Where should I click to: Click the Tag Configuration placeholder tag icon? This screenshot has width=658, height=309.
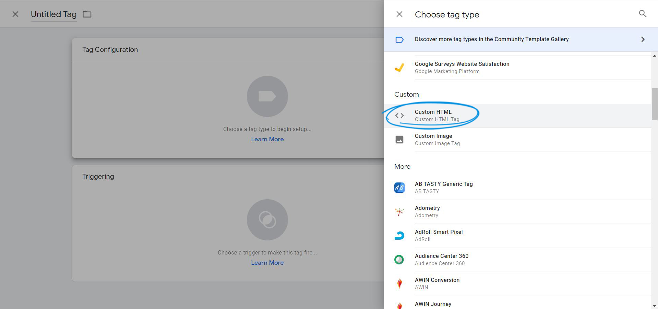(x=267, y=96)
